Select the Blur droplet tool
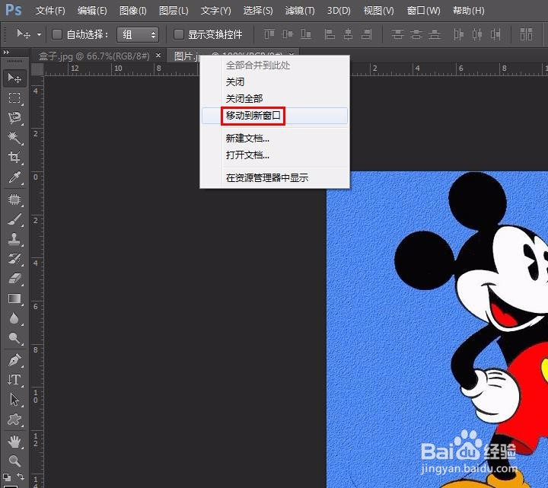This screenshot has height=488, width=548. (14, 318)
